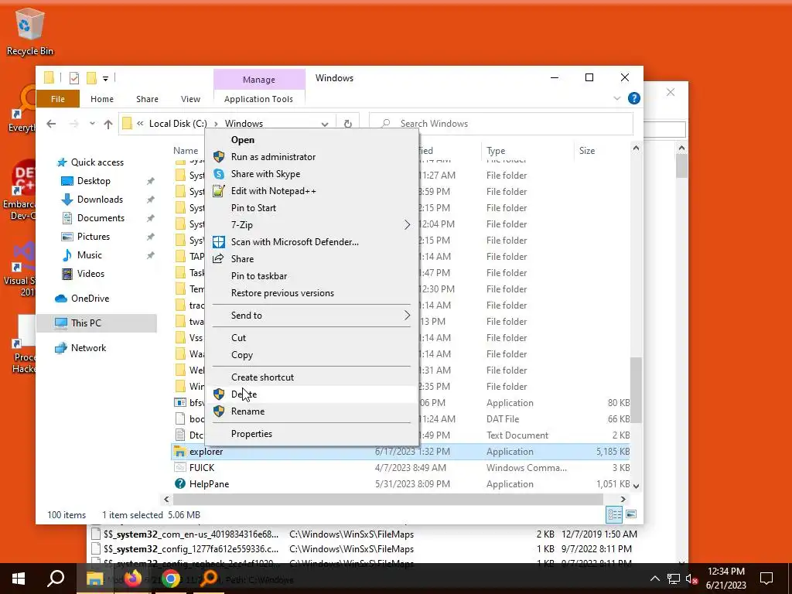
Task: Open the Recycle Bin desktop icon
Action: coord(29,32)
